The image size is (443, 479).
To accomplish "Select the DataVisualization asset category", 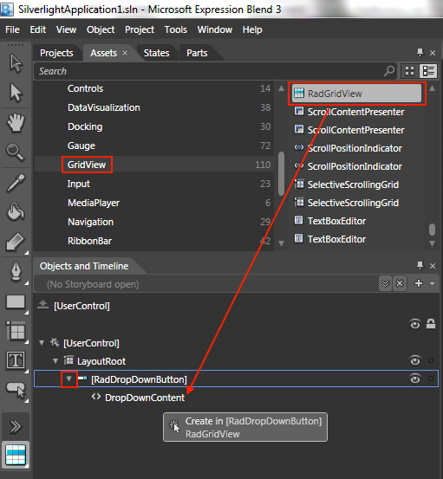I will [154, 107].
